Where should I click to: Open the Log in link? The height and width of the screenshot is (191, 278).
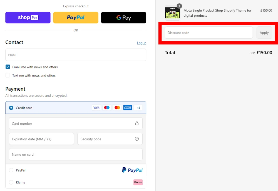[142, 43]
